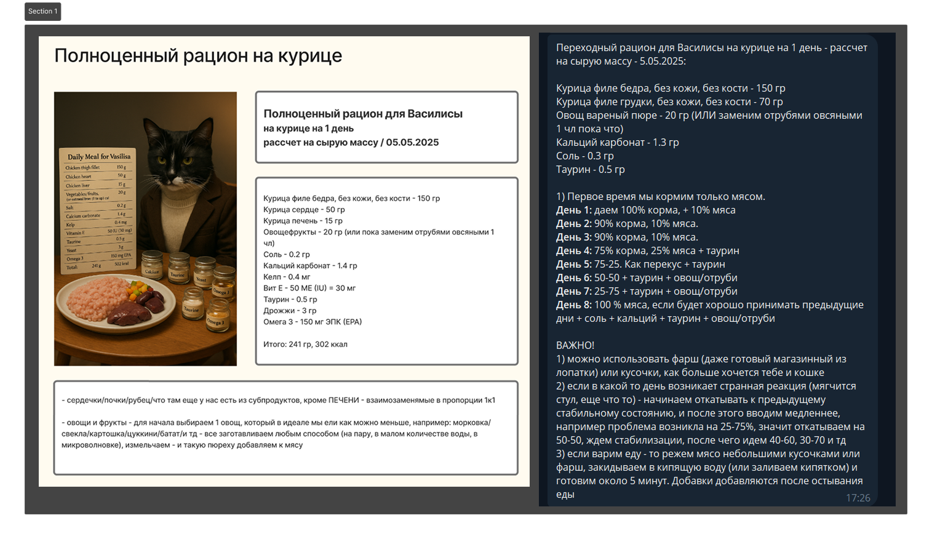Click the ВАЖНО! heading in the message
The width and height of the screenshot is (932, 539).
pyautogui.click(x=575, y=346)
